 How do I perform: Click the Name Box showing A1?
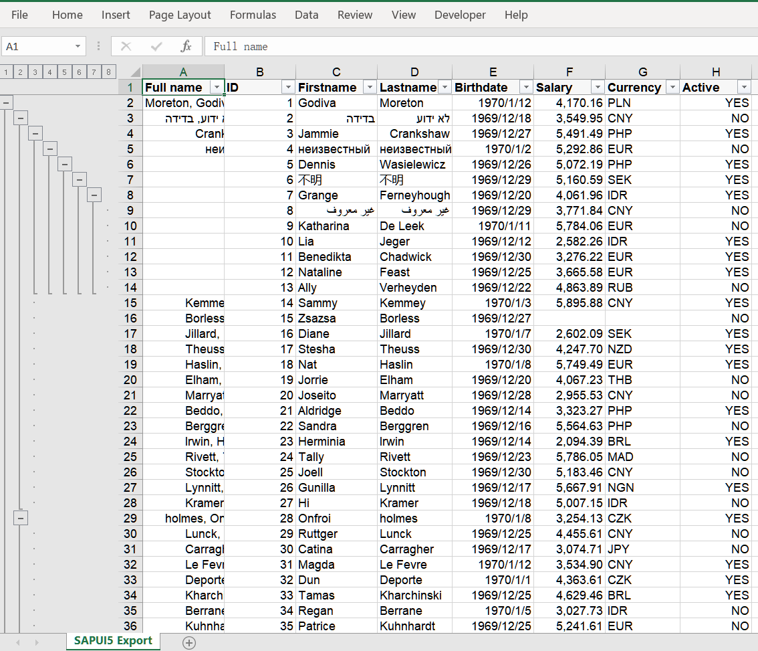(x=37, y=46)
